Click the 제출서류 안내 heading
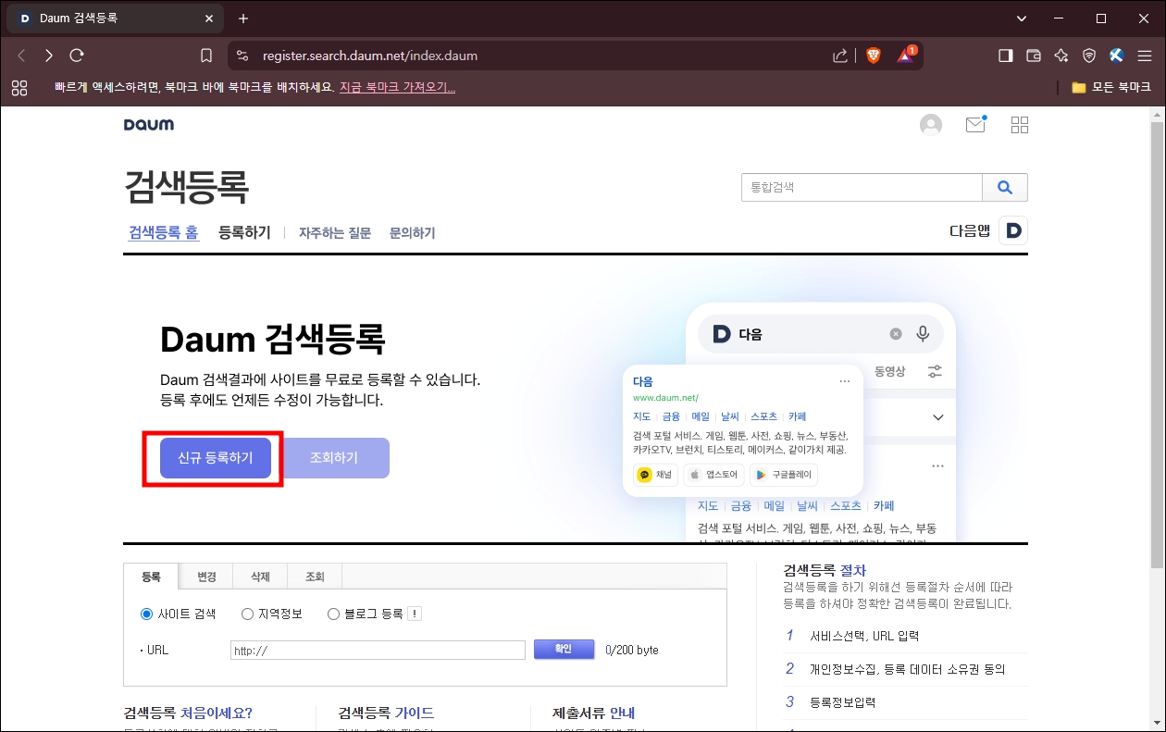Screen dimensions: 1166x732 click(x=594, y=713)
